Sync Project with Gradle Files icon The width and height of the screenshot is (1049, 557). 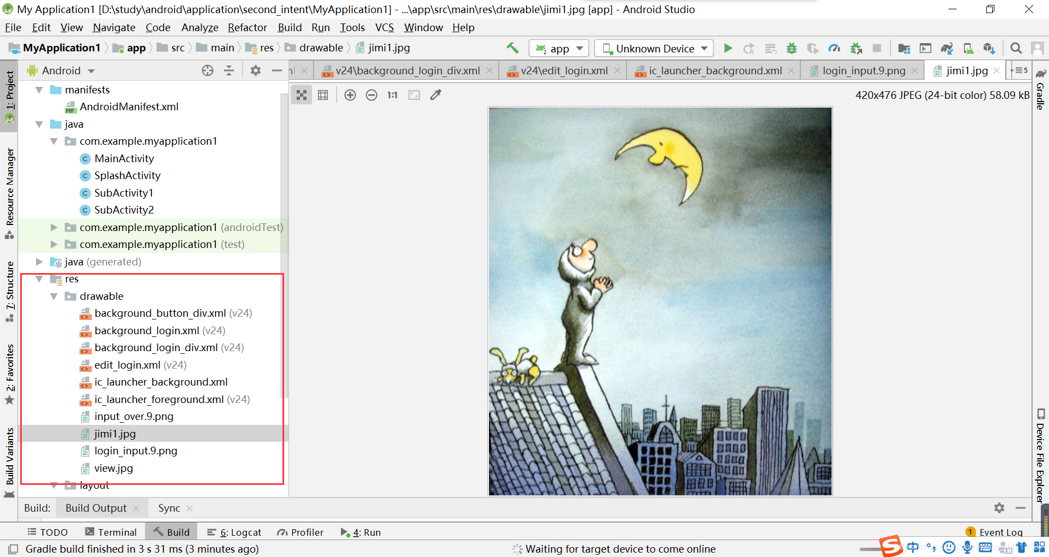(947, 49)
